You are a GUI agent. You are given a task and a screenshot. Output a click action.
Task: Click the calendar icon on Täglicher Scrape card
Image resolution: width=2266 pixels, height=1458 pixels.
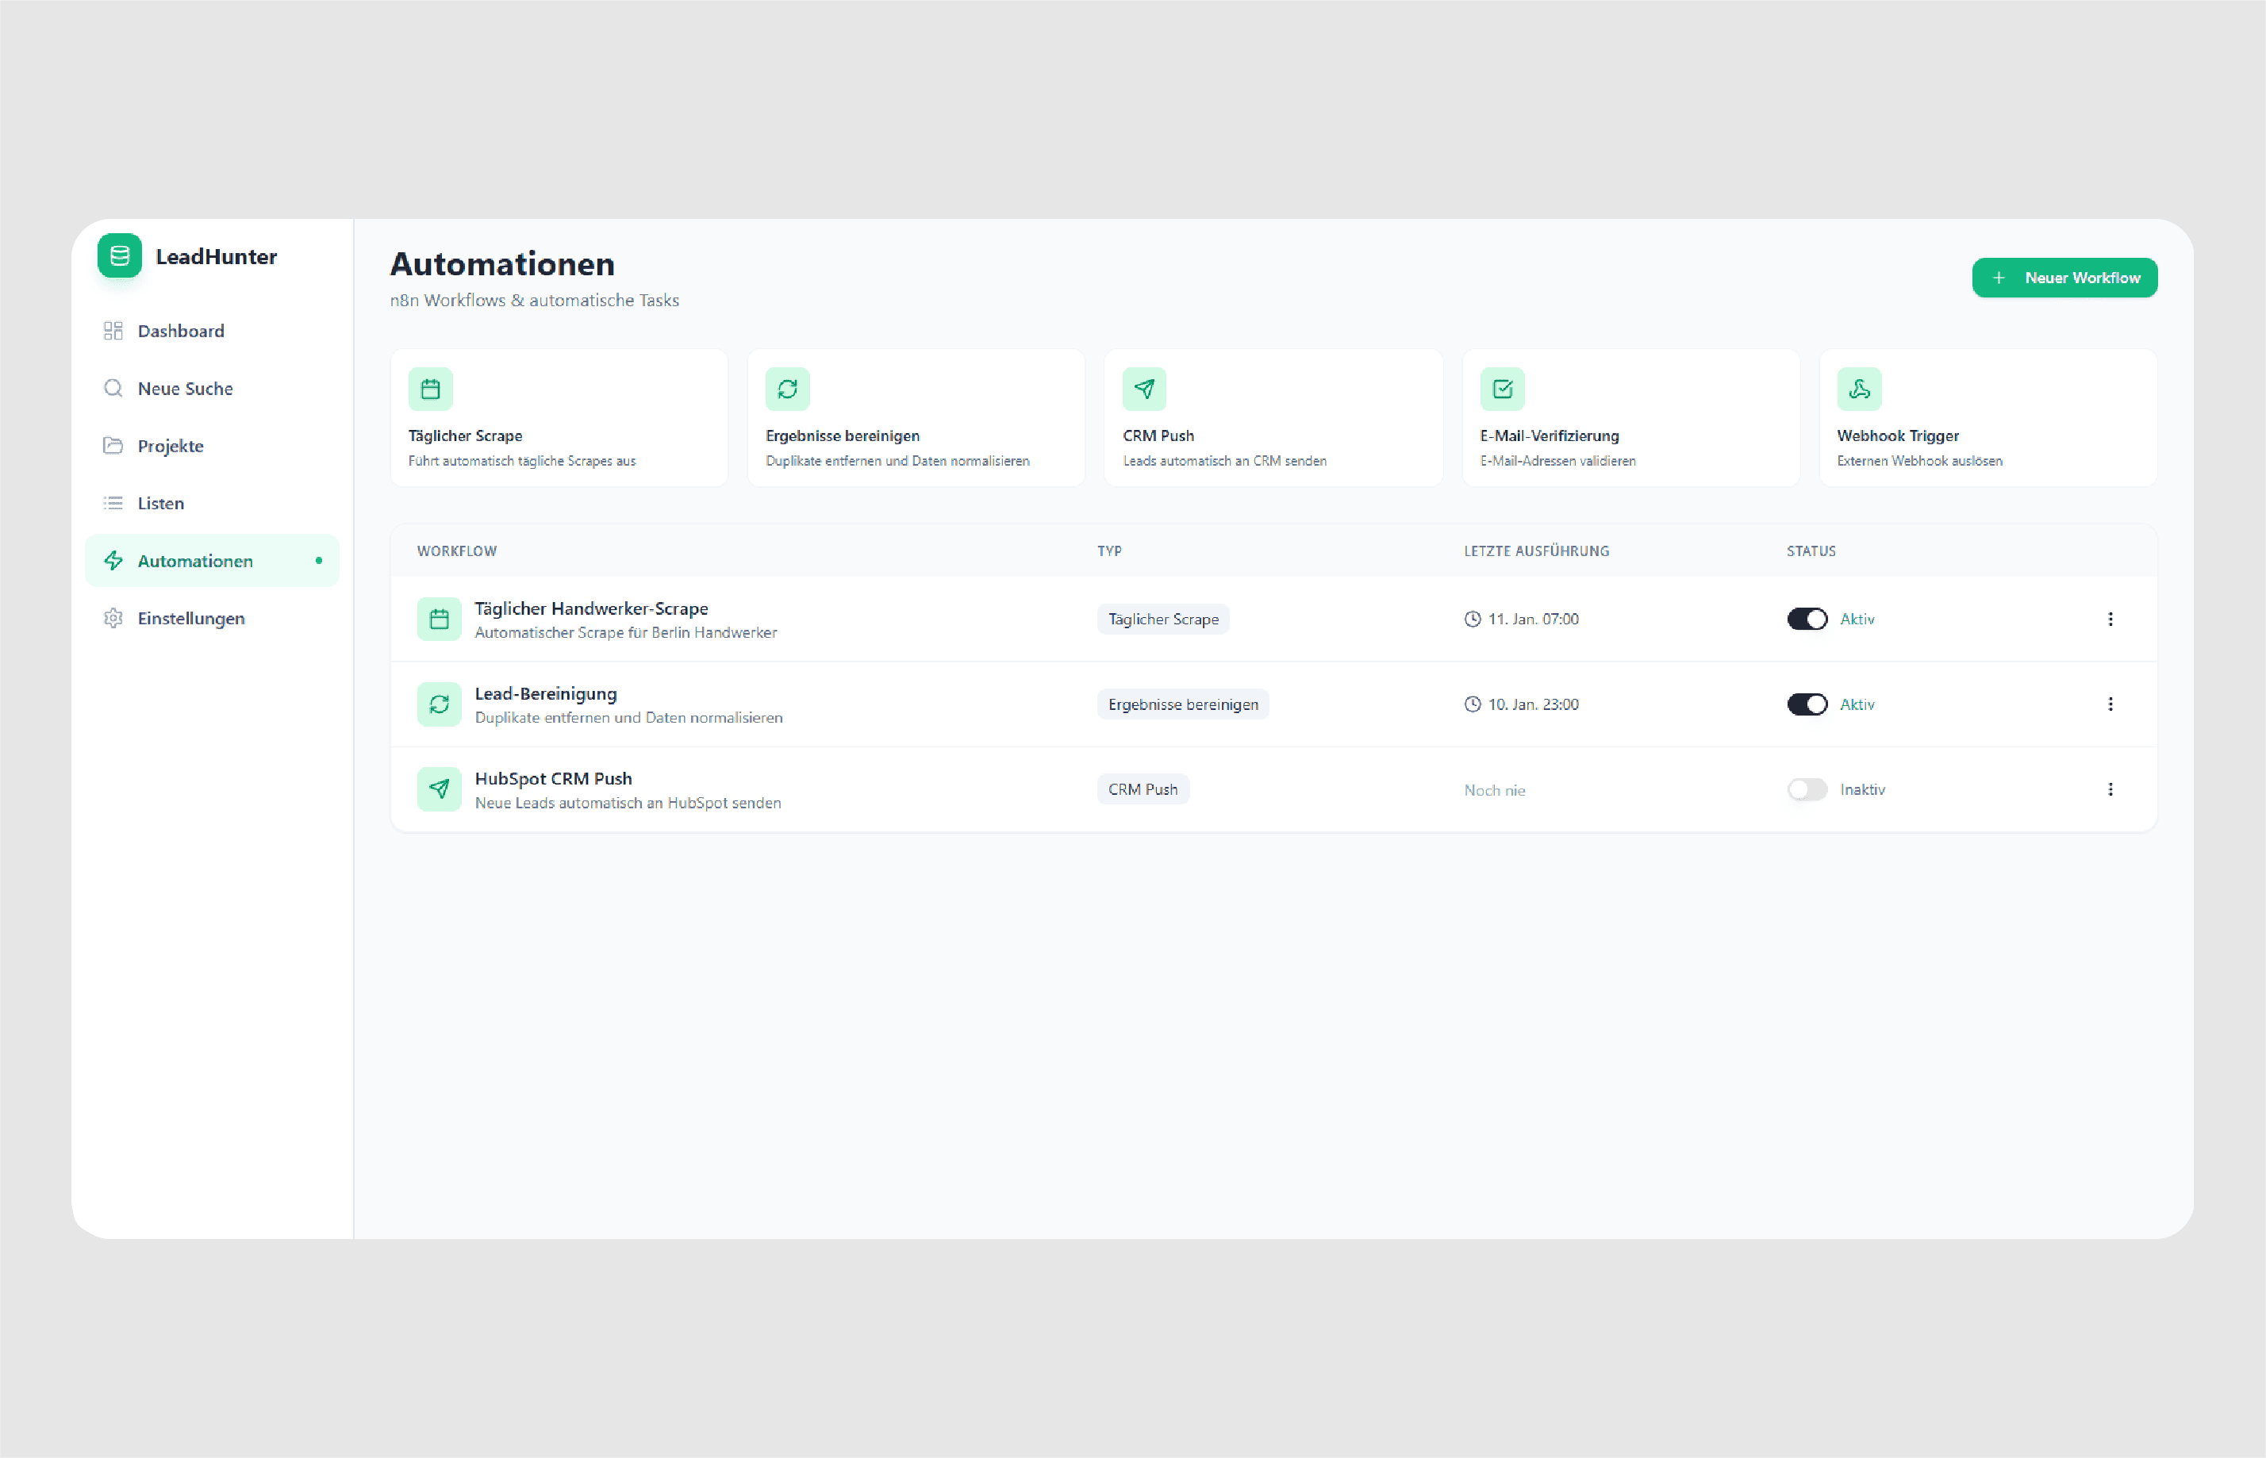[x=430, y=389]
